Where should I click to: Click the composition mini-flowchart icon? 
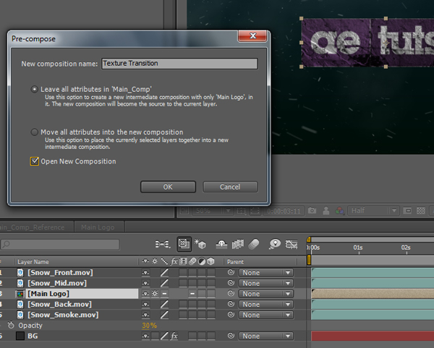[163, 245]
